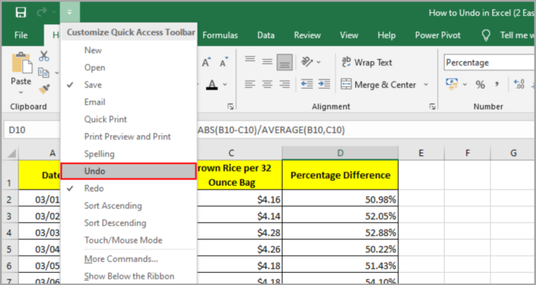Click the Select All corner triangle

11,154
